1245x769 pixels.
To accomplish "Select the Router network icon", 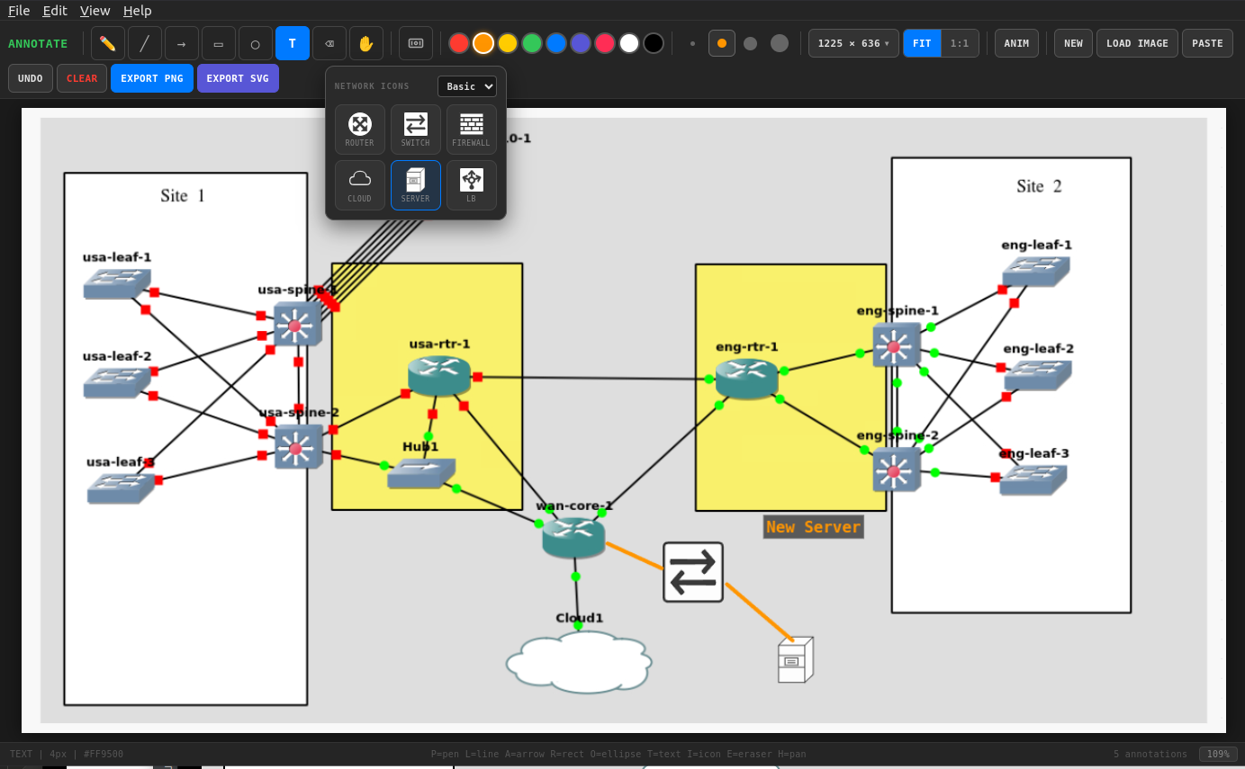I will pos(359,129).
